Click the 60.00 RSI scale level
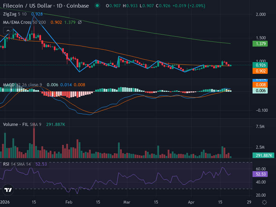 click(261, 169)
